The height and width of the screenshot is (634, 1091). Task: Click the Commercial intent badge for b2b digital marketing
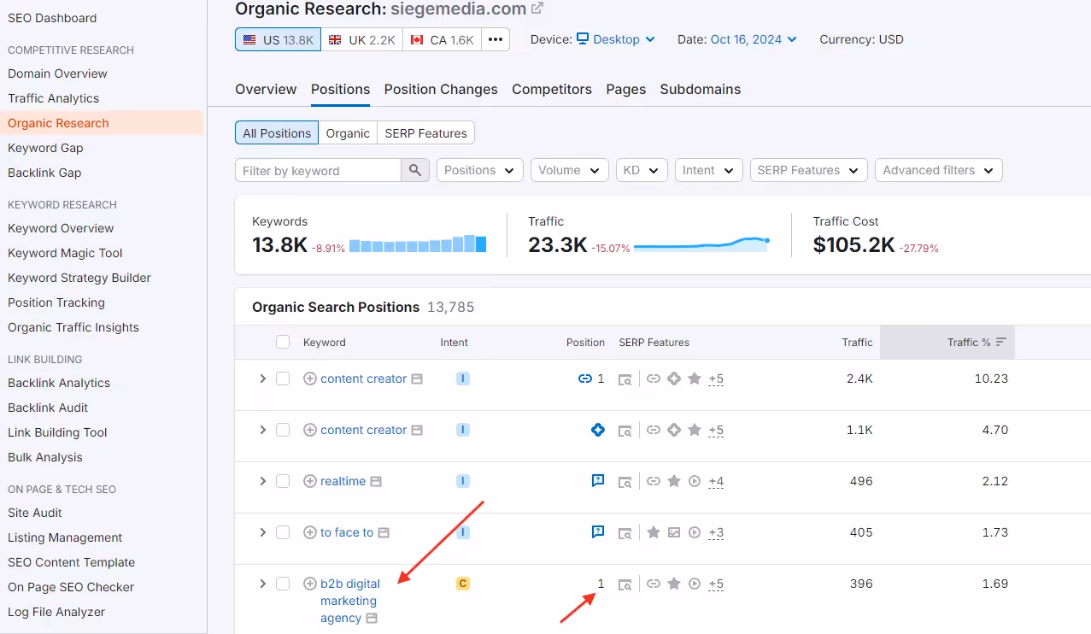(x=463, y=584)
